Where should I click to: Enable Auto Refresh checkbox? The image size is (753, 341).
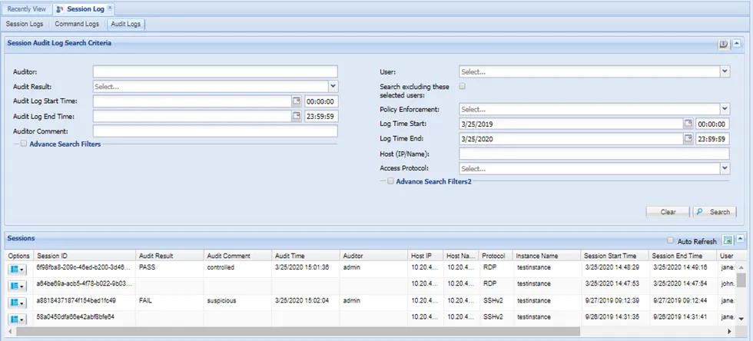(670, 240)
